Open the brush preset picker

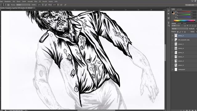[4, 5]
